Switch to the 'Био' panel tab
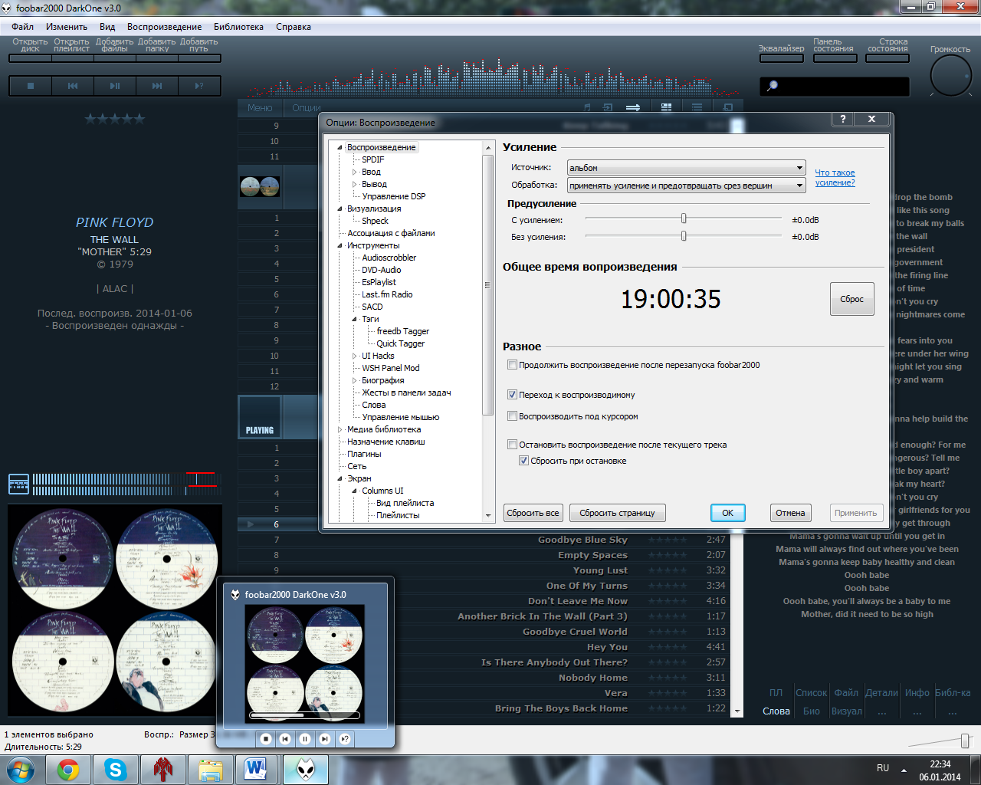Viewport: 981px width, 785px height. click(x=811, y=711)
